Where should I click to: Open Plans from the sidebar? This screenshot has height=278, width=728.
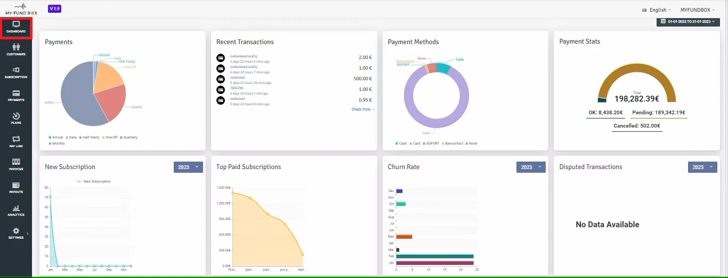[16, 116]
